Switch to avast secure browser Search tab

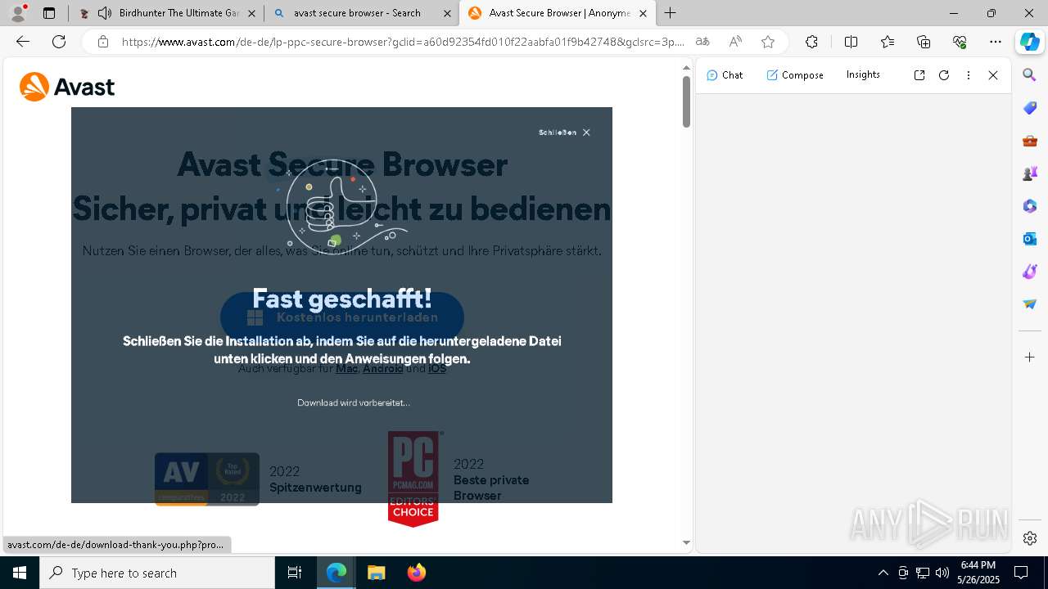pyautogui.click(x=363, y=13)
